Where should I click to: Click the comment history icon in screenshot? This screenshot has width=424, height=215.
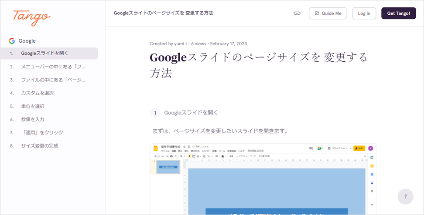click(x=311, y=148)
